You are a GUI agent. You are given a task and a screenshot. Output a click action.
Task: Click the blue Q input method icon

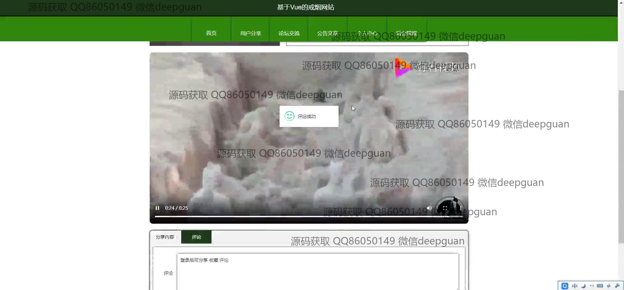(565, 286)
